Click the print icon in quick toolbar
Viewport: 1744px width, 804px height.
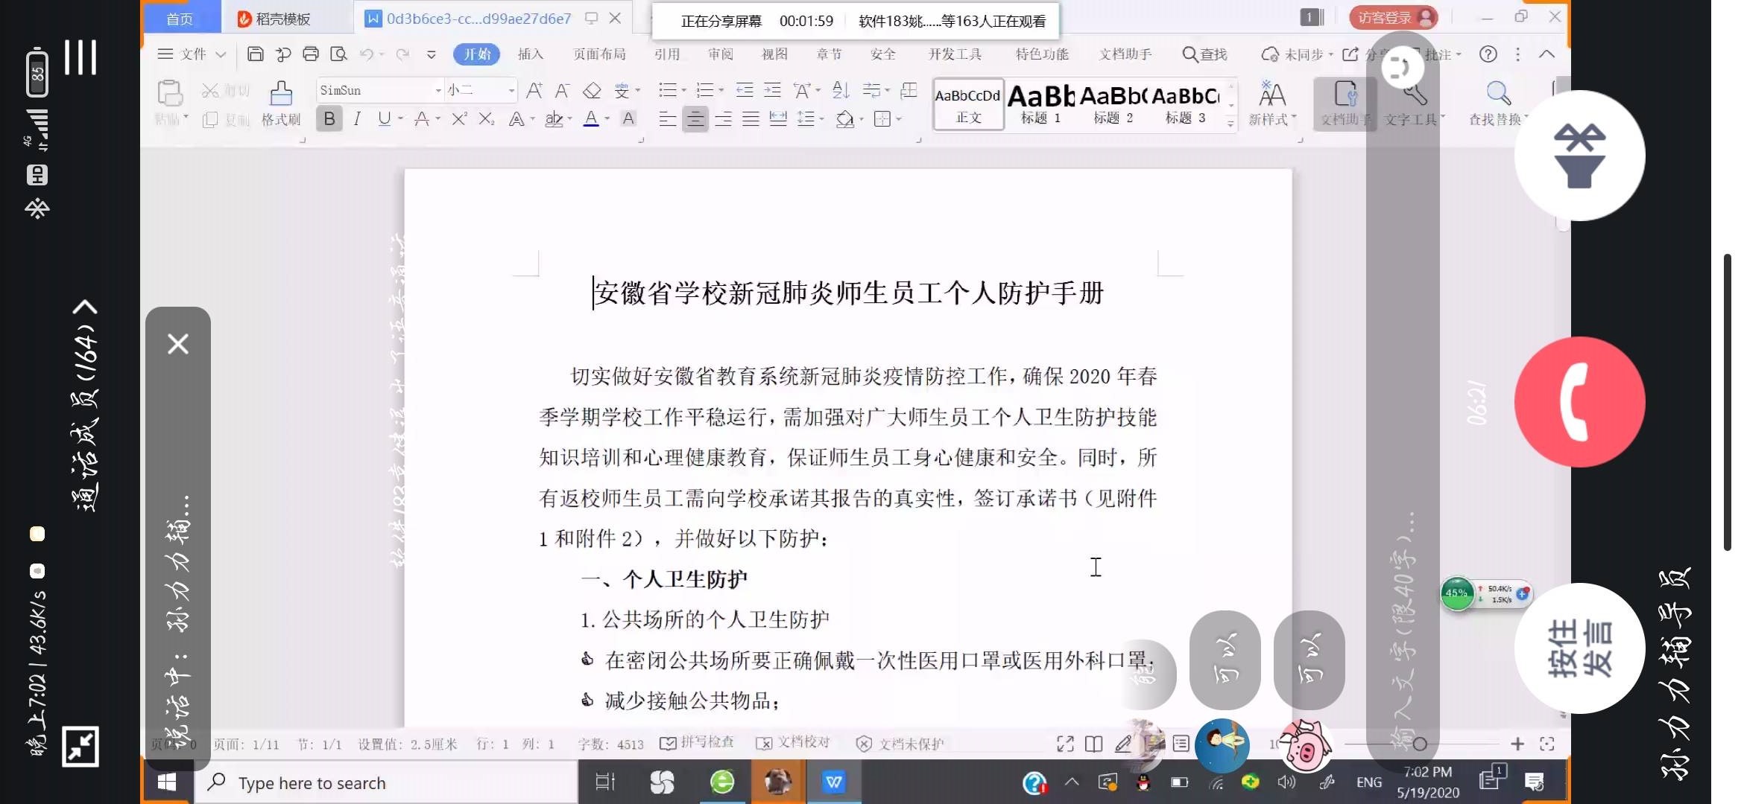pos(311,54)
